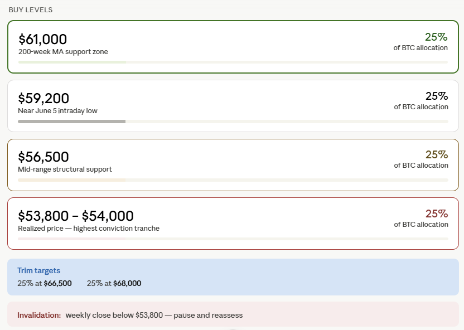Screen dimensions: 464x330
Task: Click the black 25% on the $59,200 card
Action: [x=437, y=96]
